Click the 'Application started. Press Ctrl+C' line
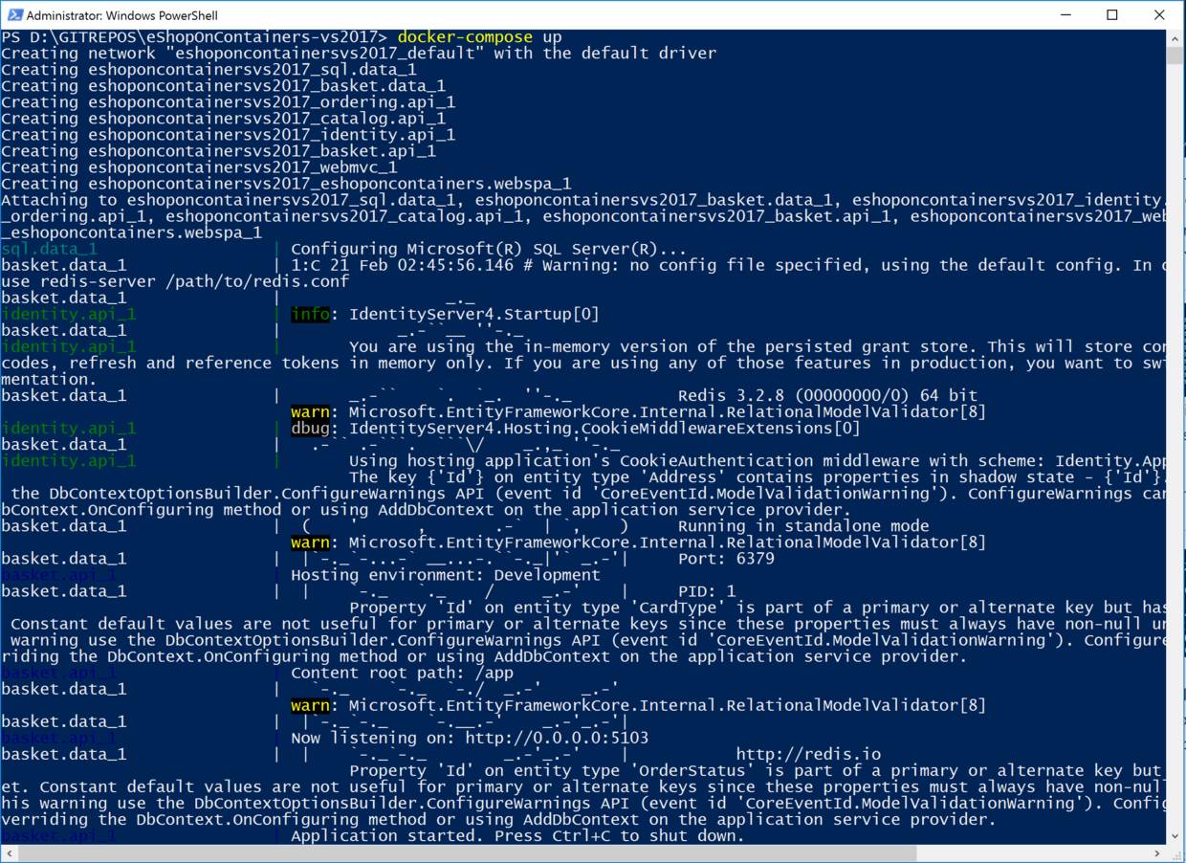 click(x=516, y=835)
